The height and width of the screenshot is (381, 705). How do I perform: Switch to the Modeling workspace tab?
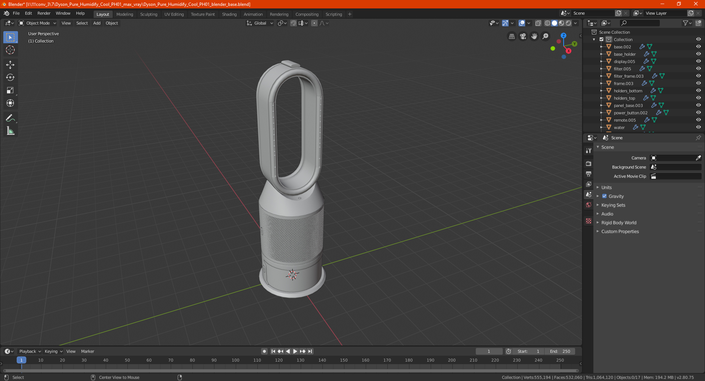(x=124, y=14)
